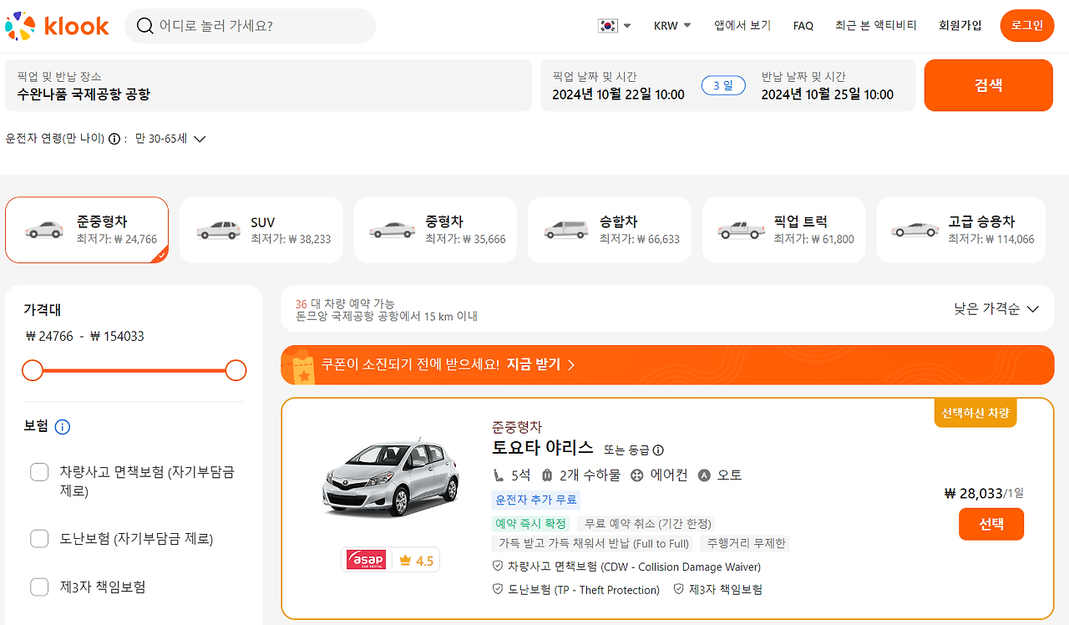Click the destination search input field
The image size is (1069, 625).
[251, 26]
